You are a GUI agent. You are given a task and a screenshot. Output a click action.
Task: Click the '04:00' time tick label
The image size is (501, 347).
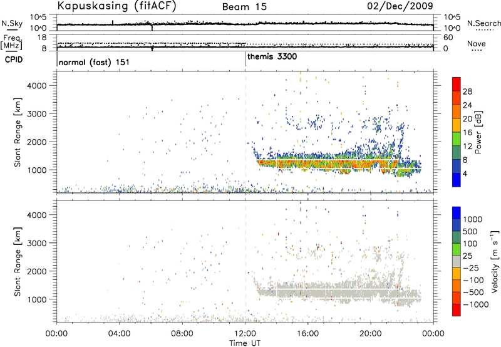click(x=120, y=334)
